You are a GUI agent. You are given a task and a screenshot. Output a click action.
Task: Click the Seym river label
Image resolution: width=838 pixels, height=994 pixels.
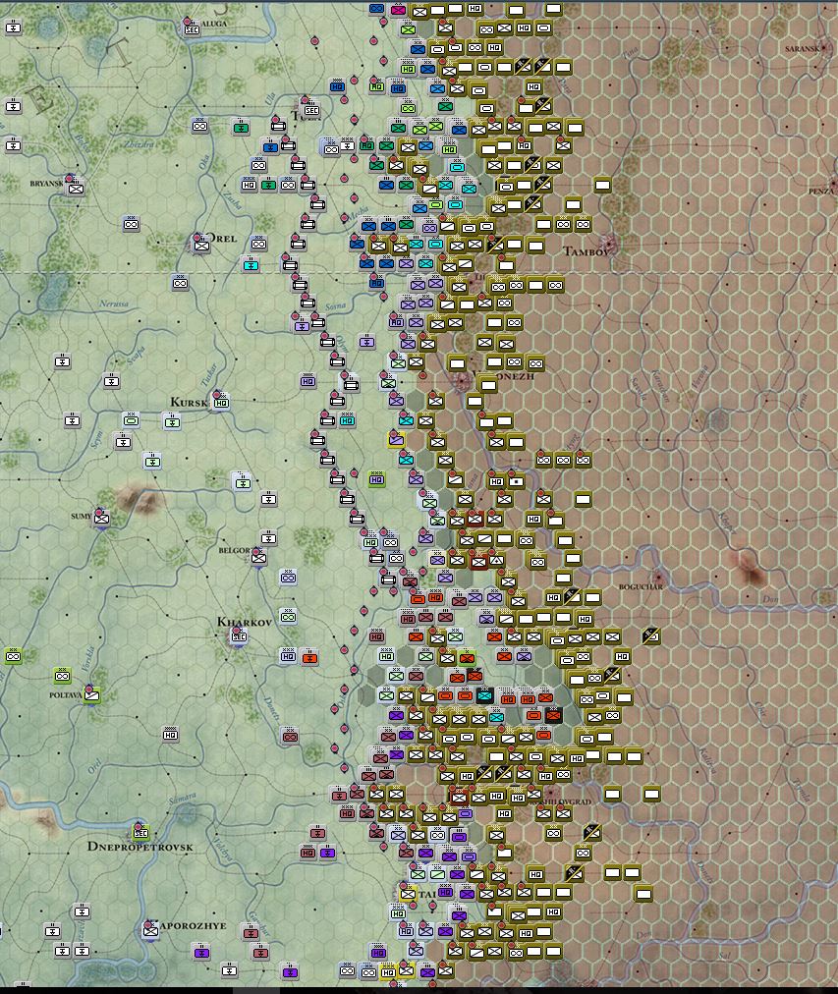click(97, 439)
